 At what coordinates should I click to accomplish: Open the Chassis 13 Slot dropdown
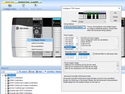(92, 22)
